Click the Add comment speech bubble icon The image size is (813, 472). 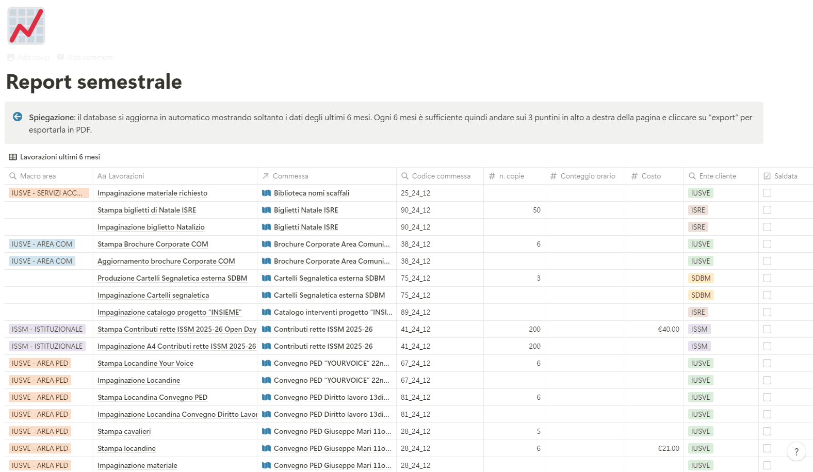[61, 57]
